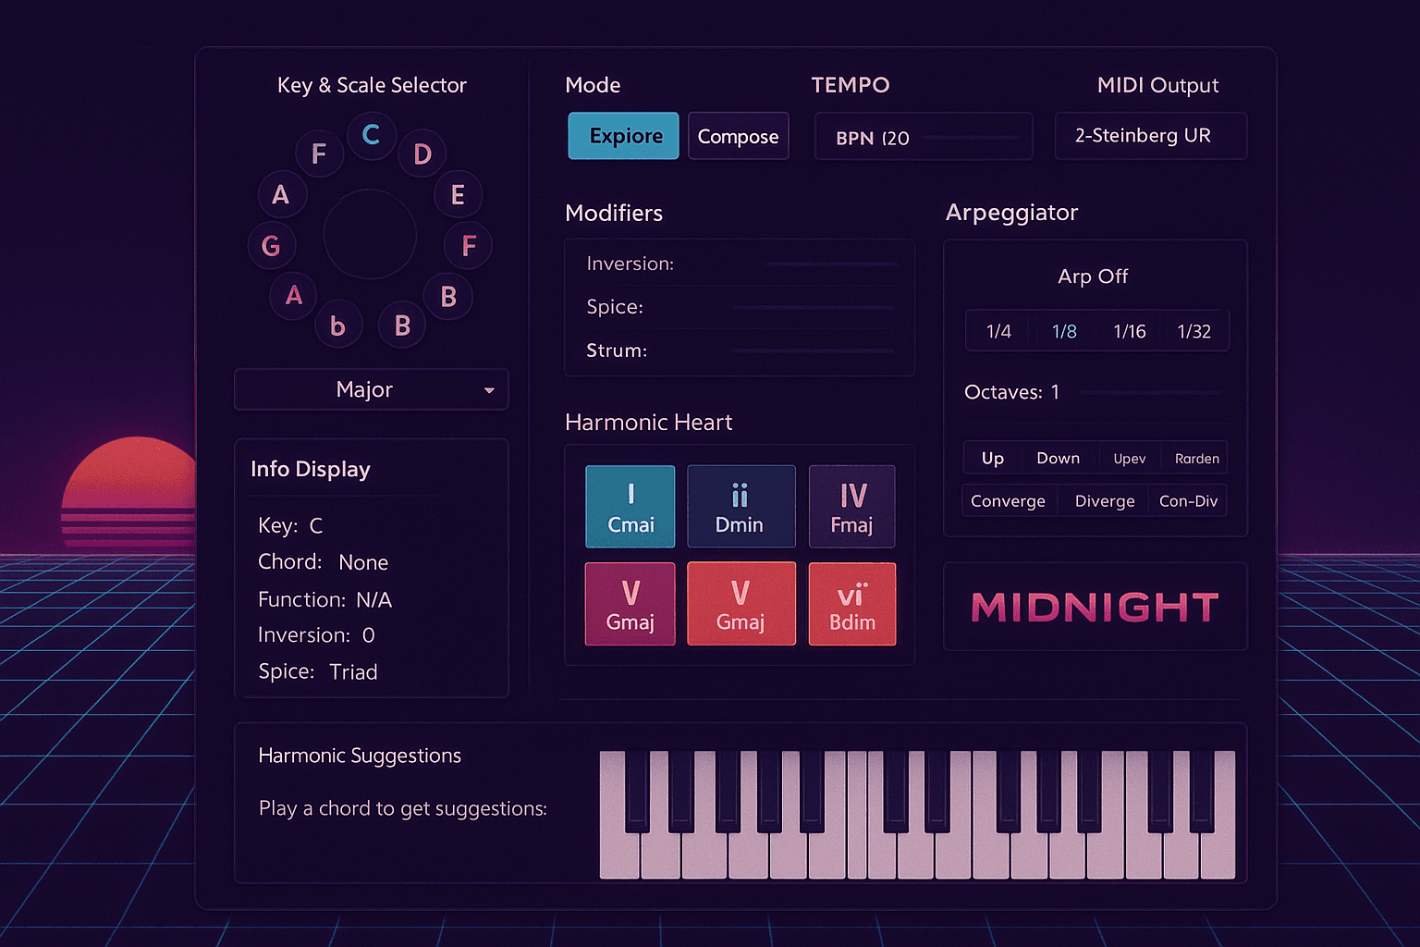Toggle the Arp Off switch
This screenshot has width=1420, height=947.
(x=1093, y=277)
